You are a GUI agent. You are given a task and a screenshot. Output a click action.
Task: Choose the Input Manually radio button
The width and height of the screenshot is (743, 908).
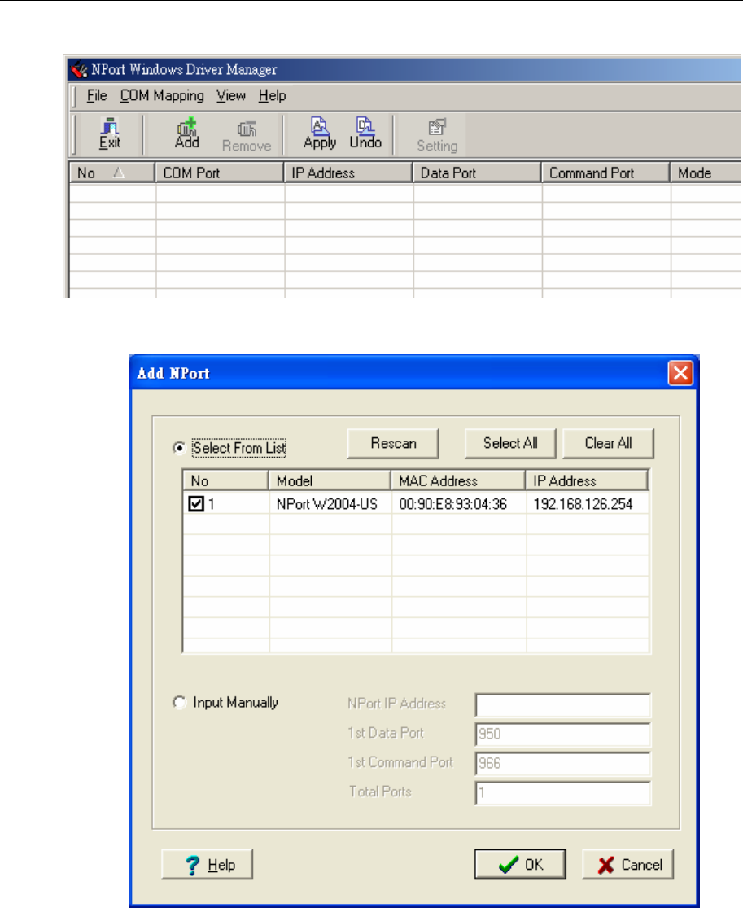pos(179,702)
